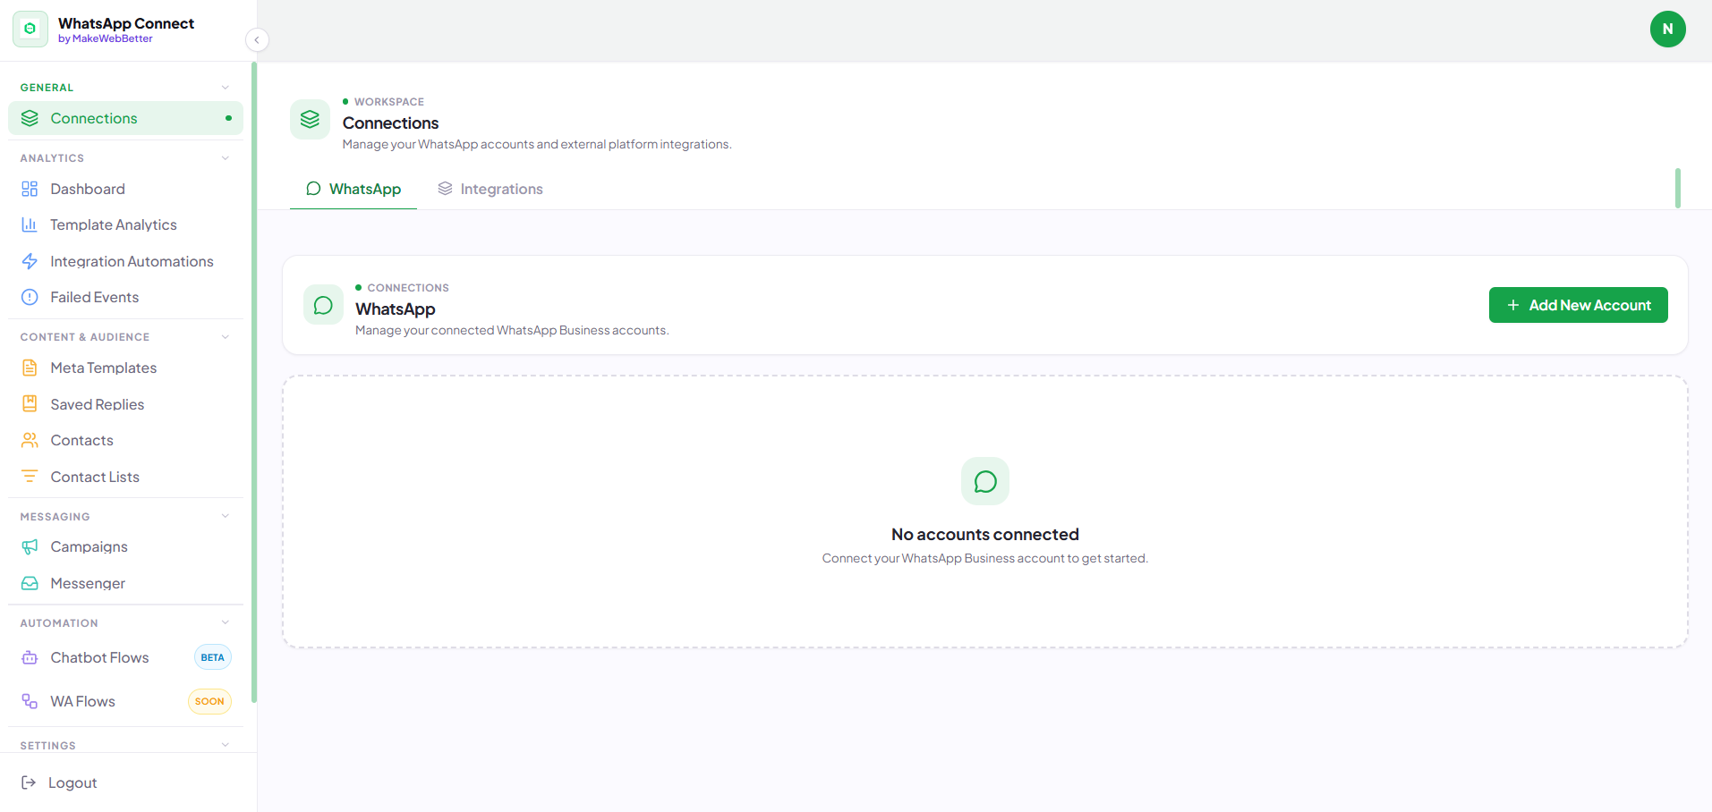The height and width of the screenshot is (812, 1712).
Task: Go to Template Analytics
Action: pyautogui.click(x=125, y=224)
